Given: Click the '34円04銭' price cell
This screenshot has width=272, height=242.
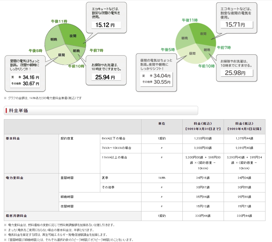Looking at the screenshot, I should coord(244,178).
